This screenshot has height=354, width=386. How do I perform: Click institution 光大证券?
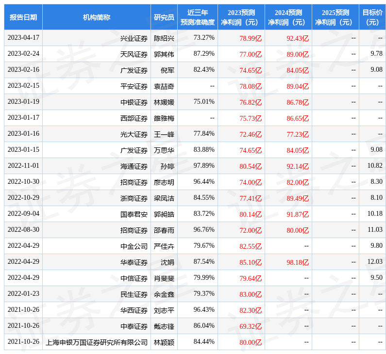(x=134, y=134)
